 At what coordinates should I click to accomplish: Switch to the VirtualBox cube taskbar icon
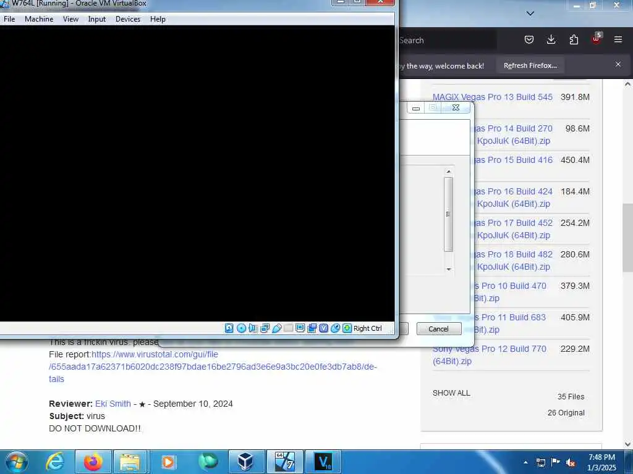pyautogui.click(x=245, y=462)
